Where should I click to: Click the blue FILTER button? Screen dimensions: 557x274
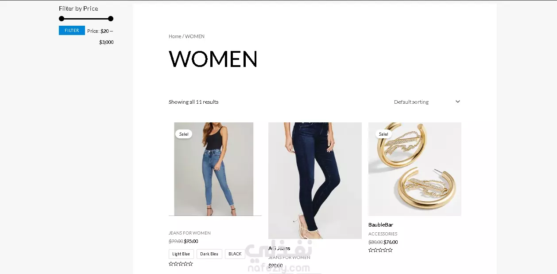(x=72, y=31)
